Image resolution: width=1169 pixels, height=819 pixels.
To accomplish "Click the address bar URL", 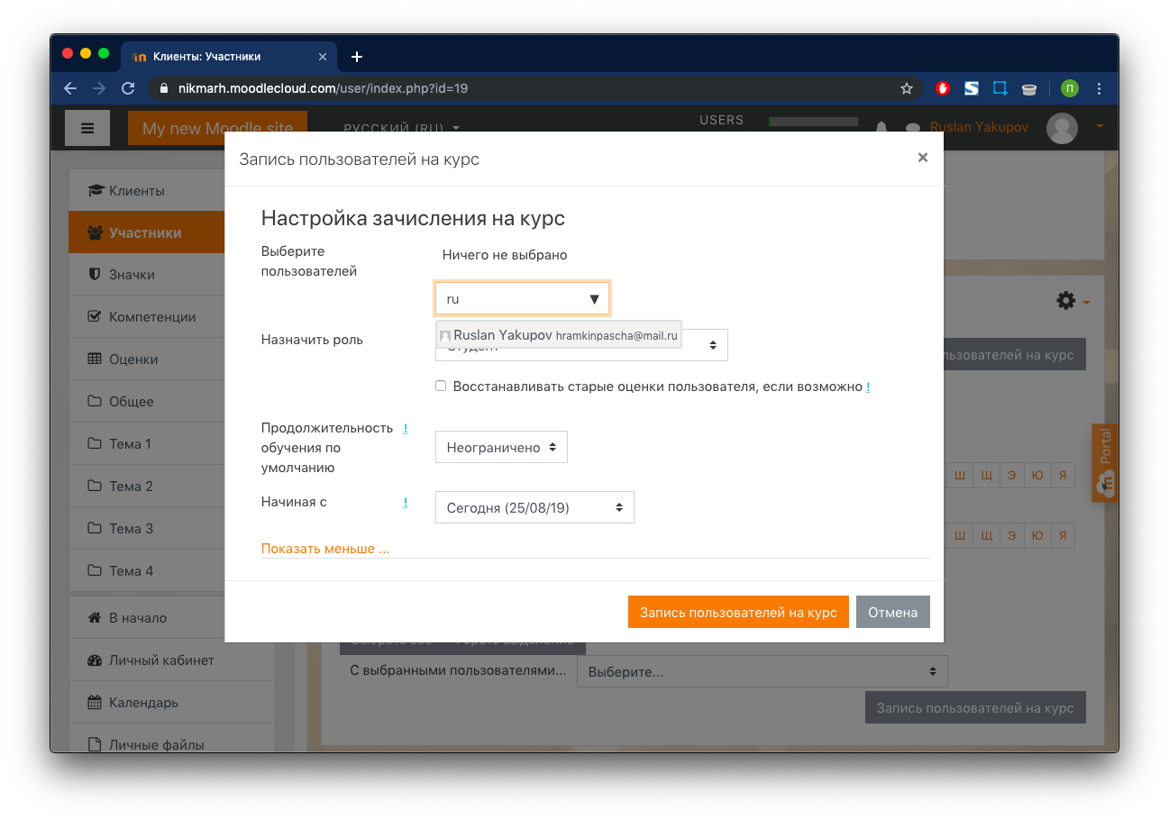I will point(322,88).
